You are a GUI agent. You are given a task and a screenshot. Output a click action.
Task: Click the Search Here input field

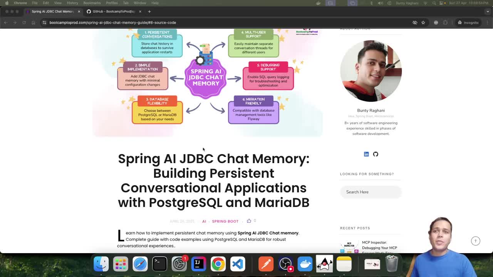(x=371, y=192)
